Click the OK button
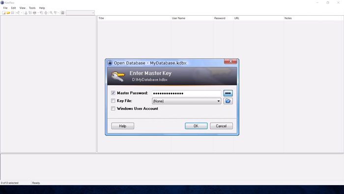This screenshot has height=194, width=344. (196, 126)
